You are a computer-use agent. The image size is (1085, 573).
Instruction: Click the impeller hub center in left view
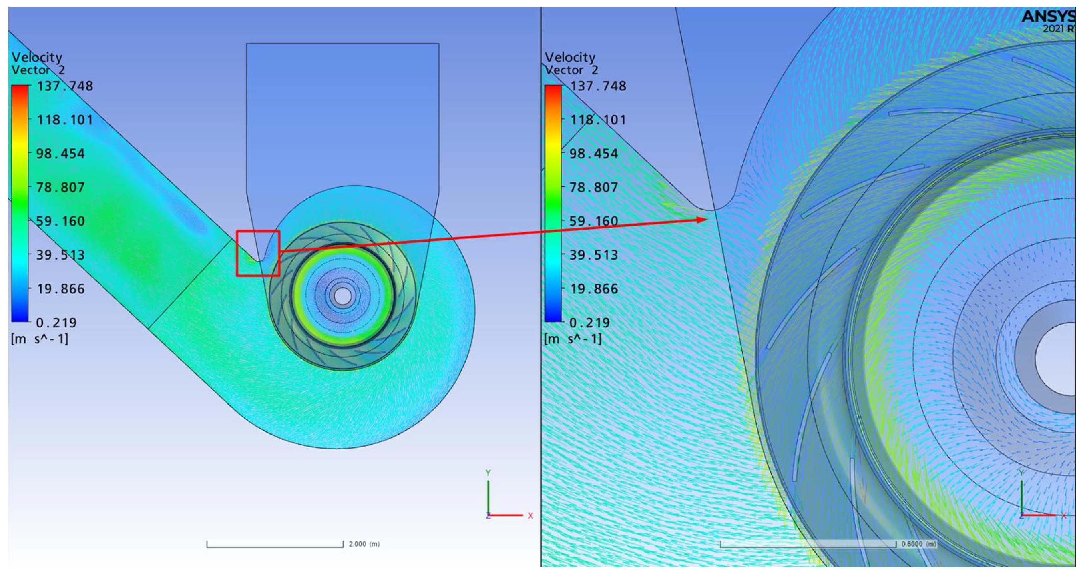pos(342,296)
